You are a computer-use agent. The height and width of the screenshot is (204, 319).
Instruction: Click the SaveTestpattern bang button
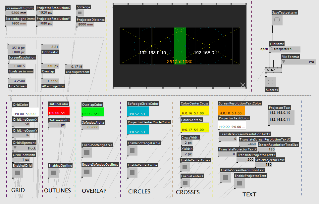277,20
